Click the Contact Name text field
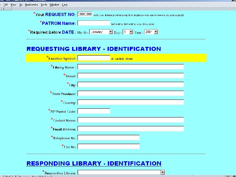Viewport: 236px width, 177px height. click(131, 120)
